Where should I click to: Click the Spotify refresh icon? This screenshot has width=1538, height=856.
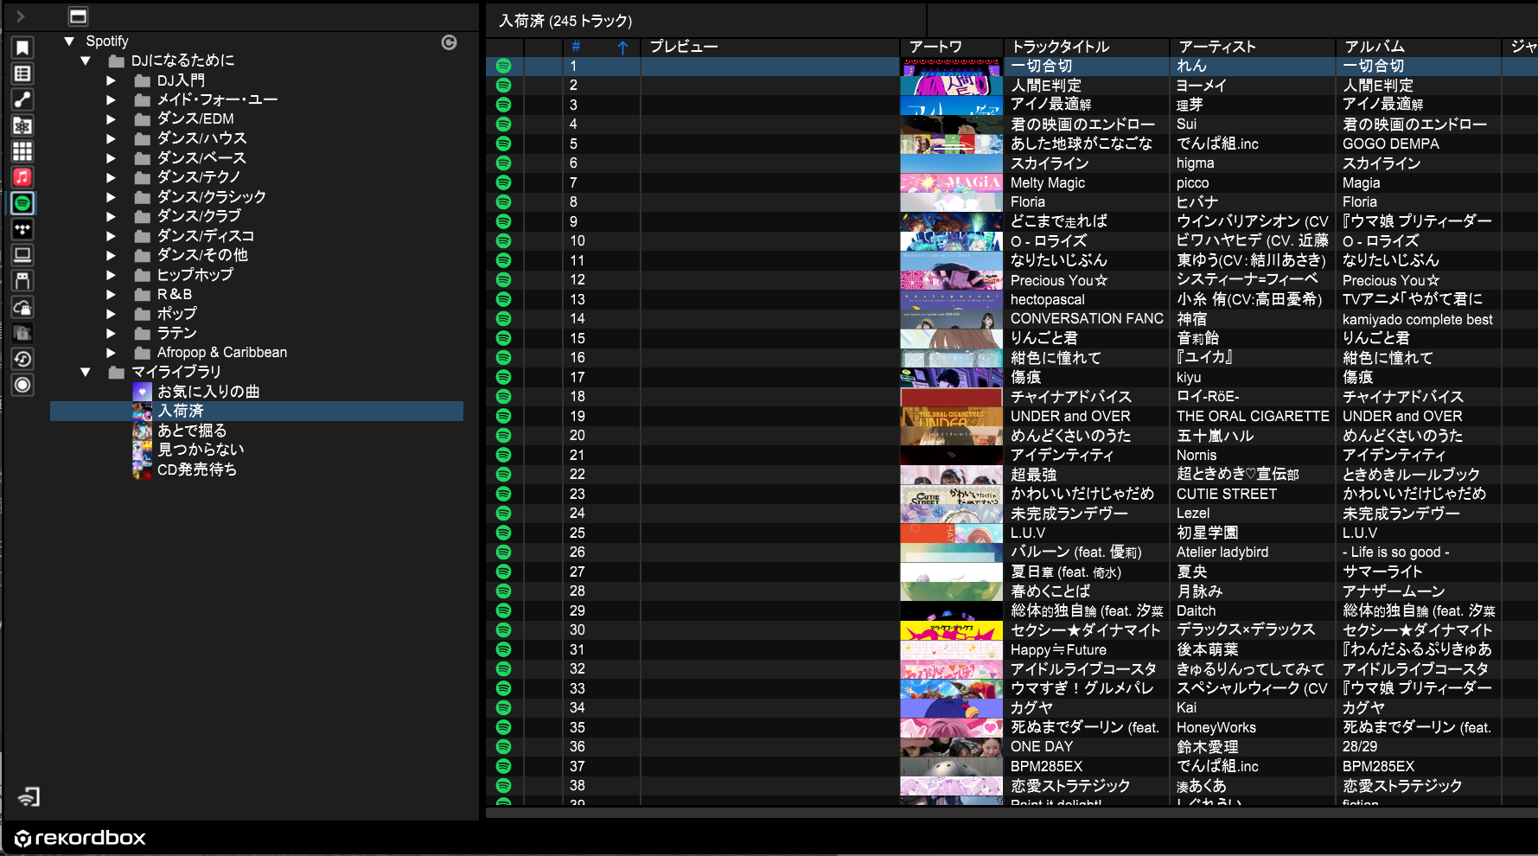449,42
